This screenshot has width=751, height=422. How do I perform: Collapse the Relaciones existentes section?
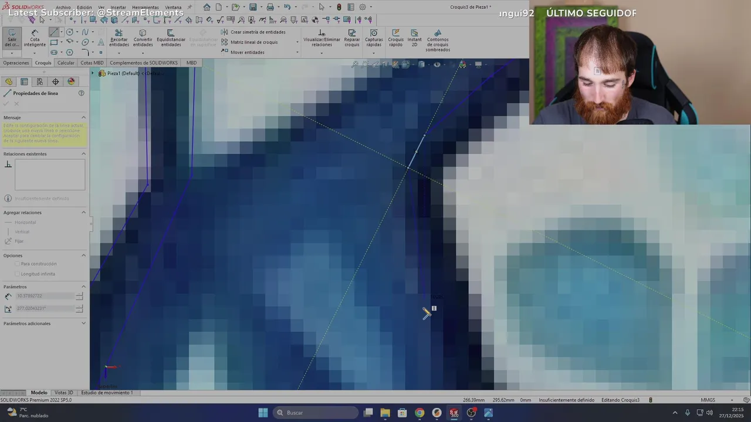[x=83, y=154]
